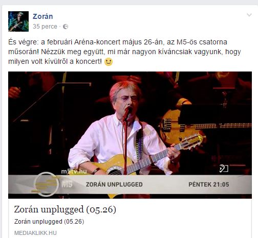Image resolution: width=258 pixels, height=238 pixels.
Task: Click the hearing-impaired subtitle icon on image
Action: 224,169
